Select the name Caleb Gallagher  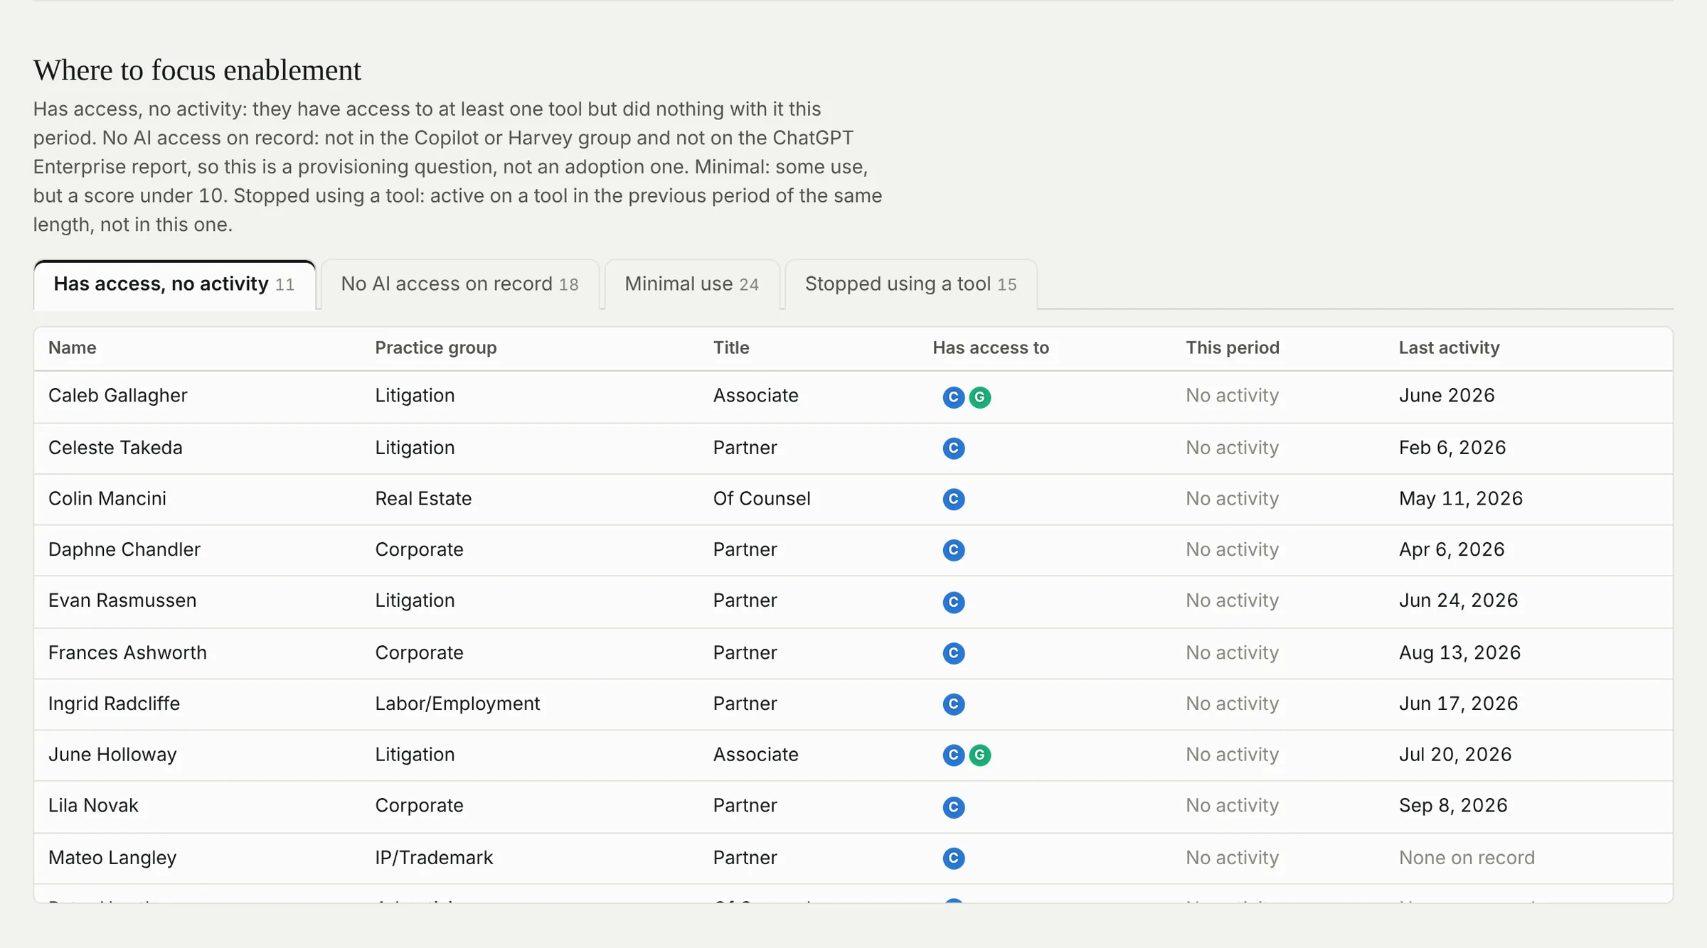point(118,395)
